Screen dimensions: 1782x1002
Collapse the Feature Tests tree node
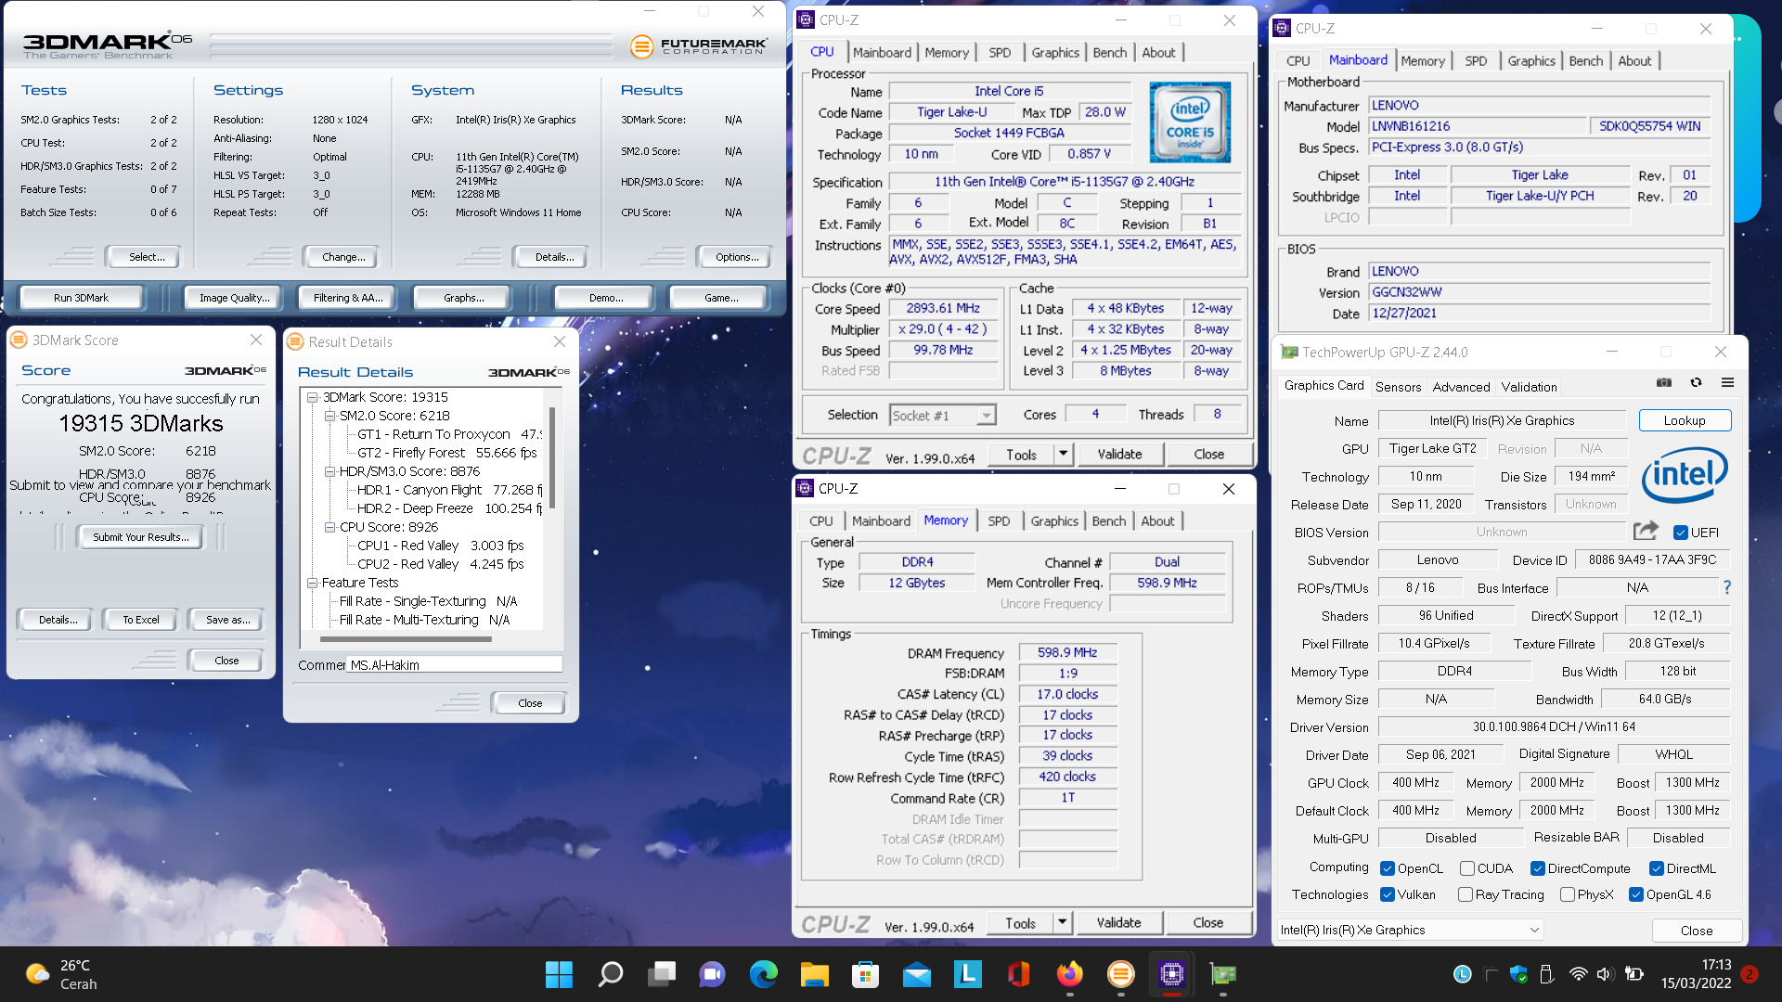313,583
